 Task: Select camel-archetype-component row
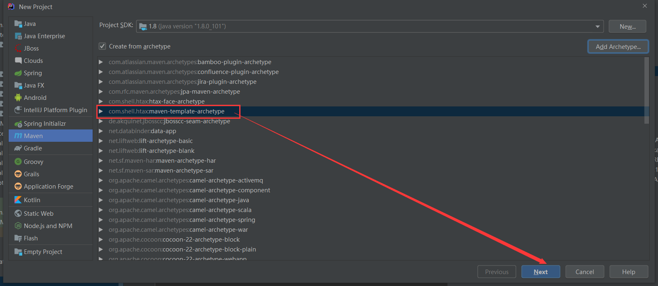coord(371,190)
